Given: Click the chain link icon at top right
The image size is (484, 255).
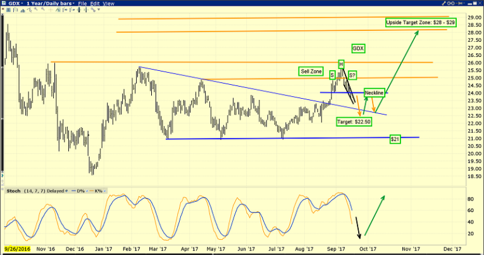Looking at the screenshot, I should (451, 3).
